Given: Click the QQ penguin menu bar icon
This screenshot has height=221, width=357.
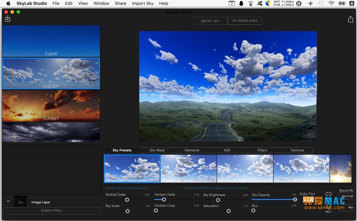Looking at the screenshot, I should 241,3.
